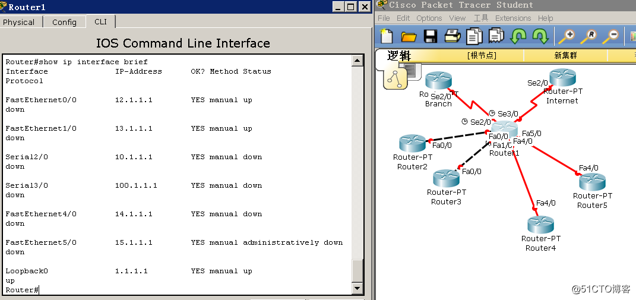Click the Router# prompt input line
Screen dimensions: 636x300
tap(23, 290)
